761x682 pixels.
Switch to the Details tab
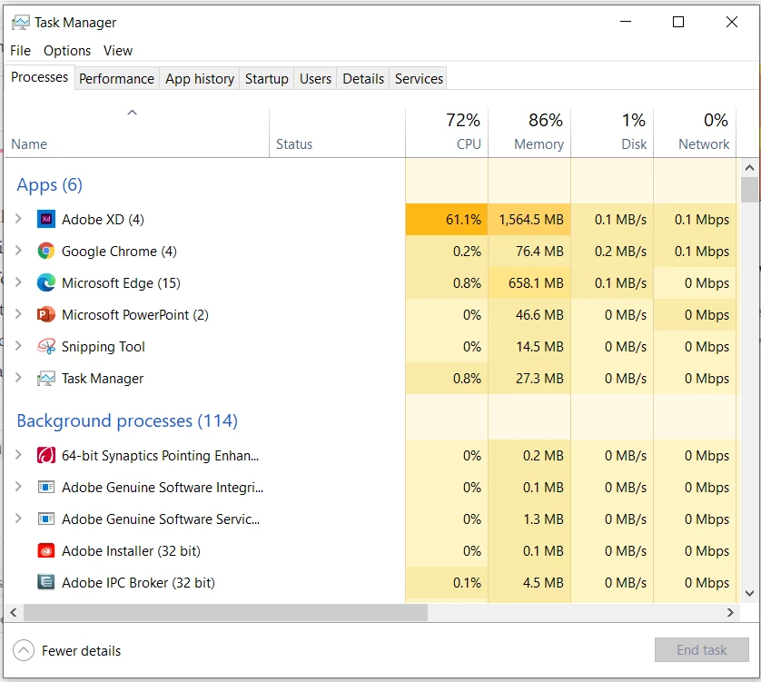click(x=363, y=79)
